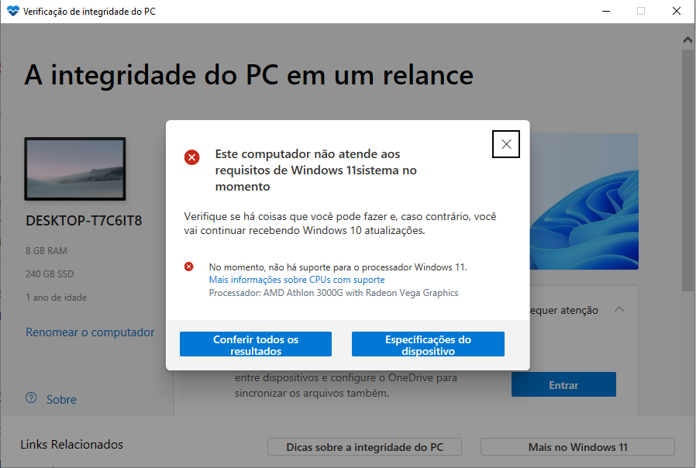Click the Links Relacionados label
Screen dimensions: 696x468
(72, 445)
